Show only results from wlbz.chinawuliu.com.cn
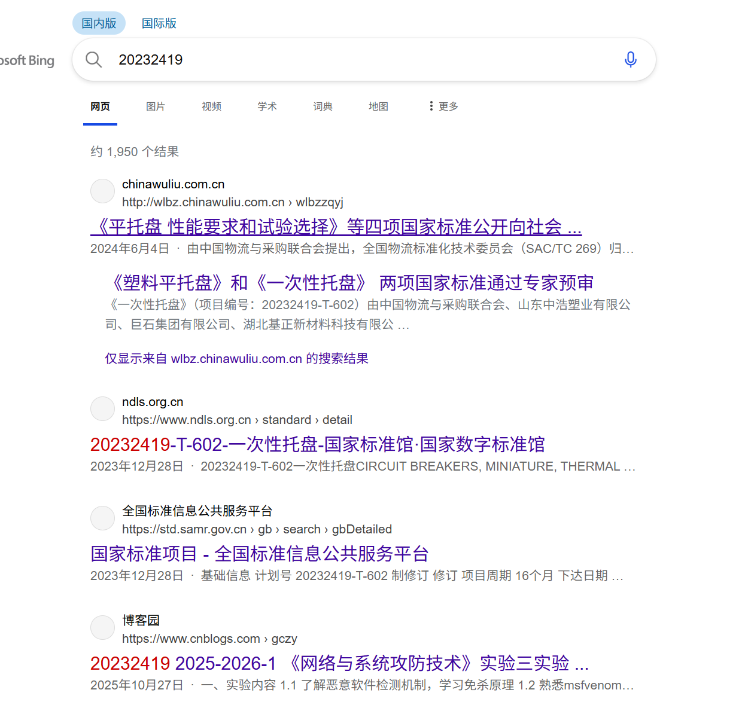The width and height of the screenshot is (739, 705). click(x=237, y=358)
